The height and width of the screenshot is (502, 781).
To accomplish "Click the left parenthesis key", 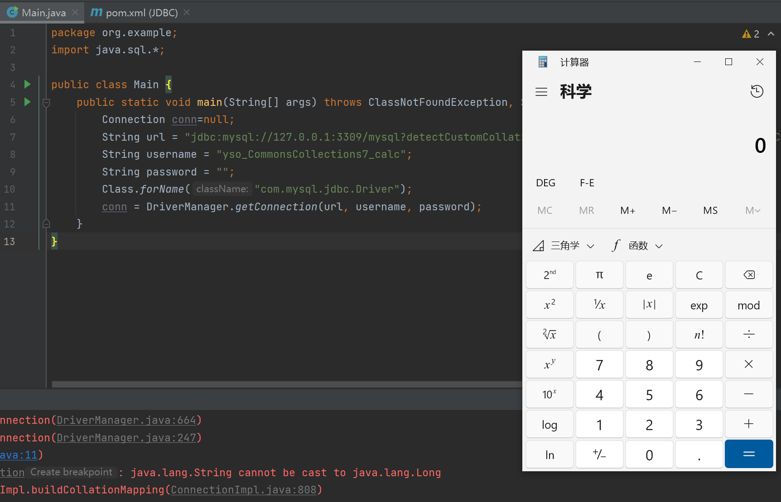I will pos(599,335).
